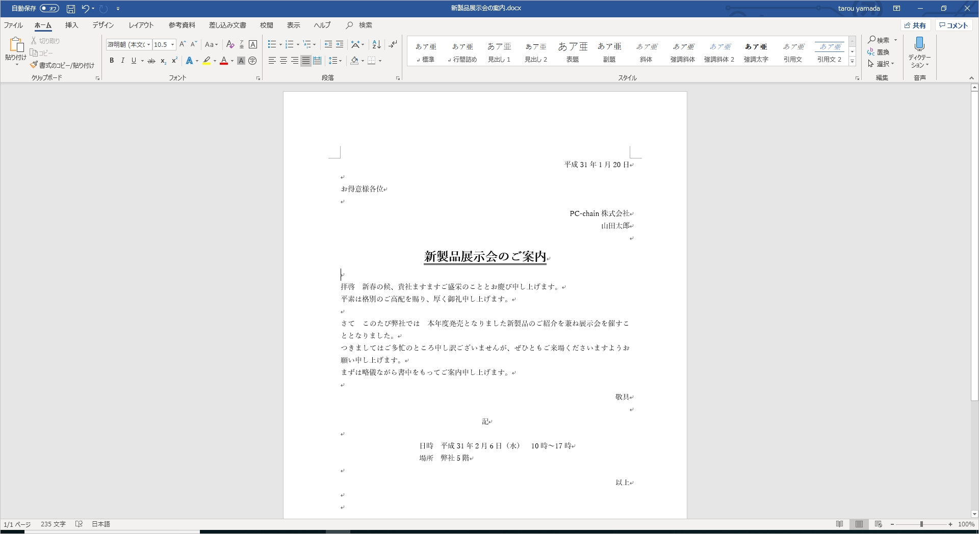Decrease the paragraph indent
Screen dimensions: 979x534
coord(328,44)
